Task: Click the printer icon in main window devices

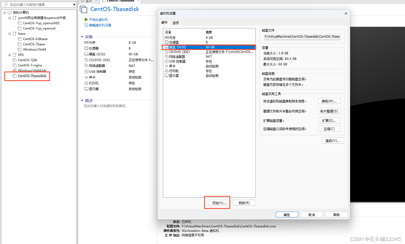Action: pyautogui.click(x=86, y=83)
